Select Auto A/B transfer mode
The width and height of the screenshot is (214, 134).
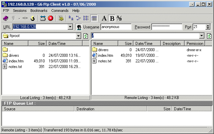pyautogui.click(x=119, y=18)
